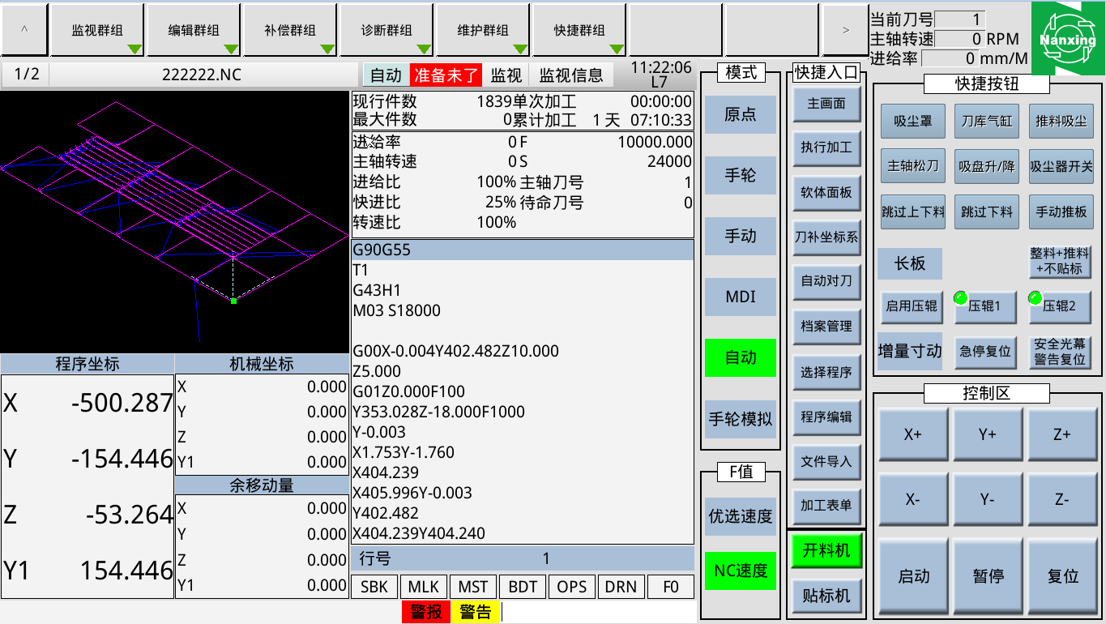Image resolution: width=1106 pixels, height=624 pixels.
Task: Open 加工表单
Action: 826,505
